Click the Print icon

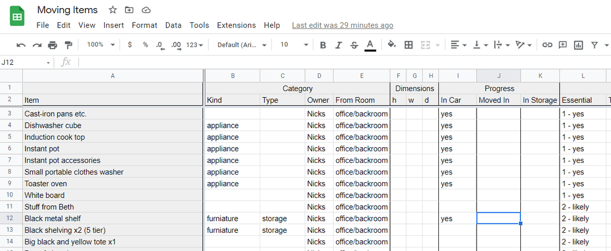tap(52, 45)
